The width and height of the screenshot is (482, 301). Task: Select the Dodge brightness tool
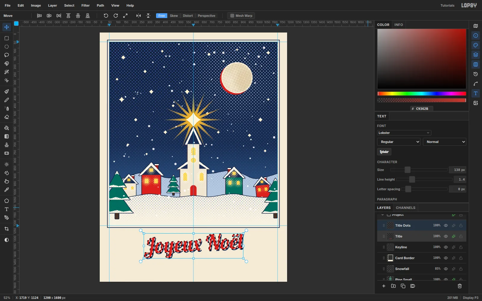(7, 164)
